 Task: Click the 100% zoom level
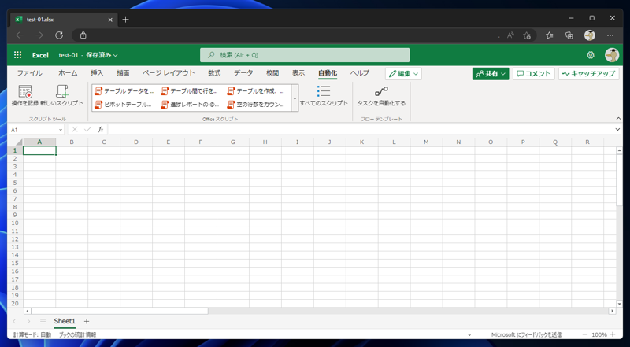(598, 334)
